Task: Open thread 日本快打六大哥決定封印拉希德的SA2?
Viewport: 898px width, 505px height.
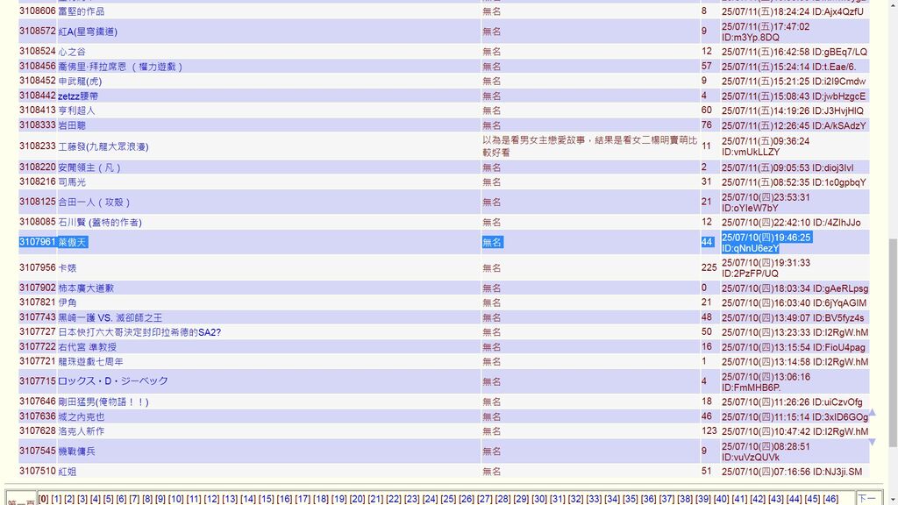Action: click(139, 333)
